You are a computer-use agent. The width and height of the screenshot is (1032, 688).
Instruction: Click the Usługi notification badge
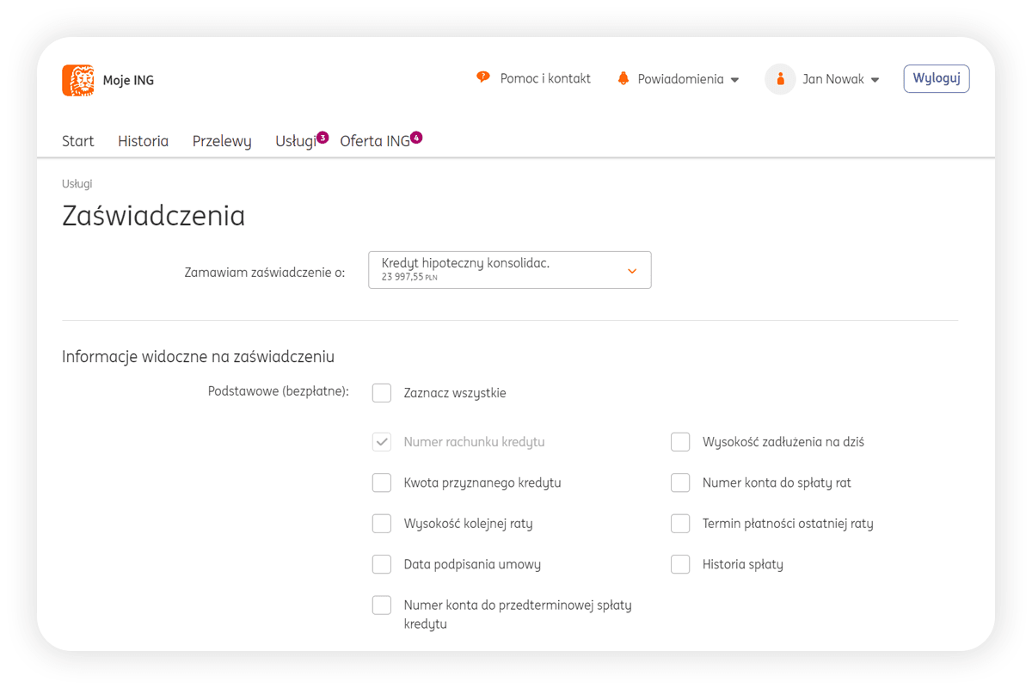click(322, 138)
